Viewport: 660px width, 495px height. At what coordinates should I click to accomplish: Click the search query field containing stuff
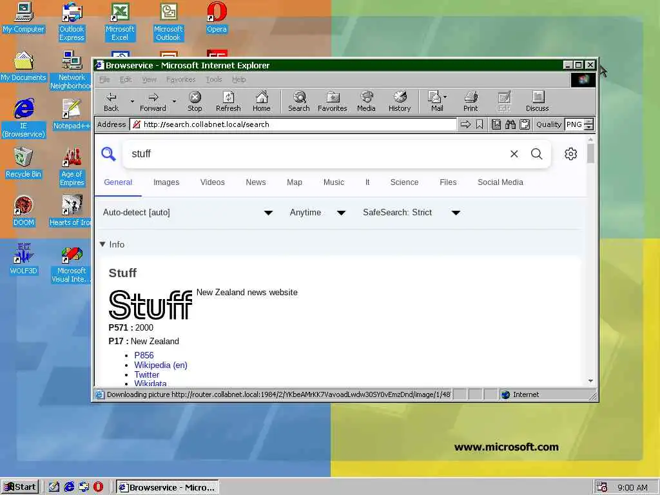click(x=316, y=154)
